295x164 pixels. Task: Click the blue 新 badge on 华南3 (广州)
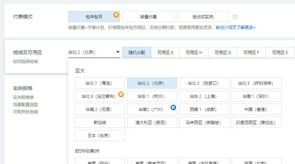tap(173, 107)
